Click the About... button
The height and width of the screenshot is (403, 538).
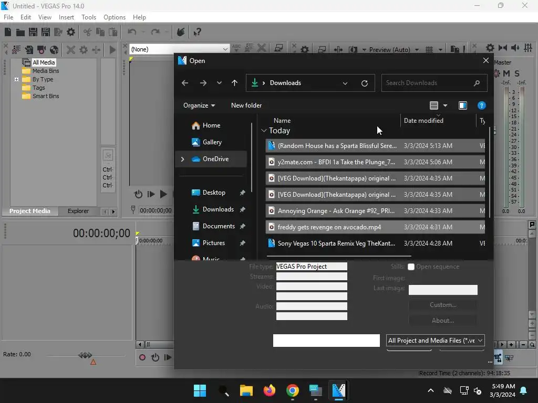pos(443,321)
